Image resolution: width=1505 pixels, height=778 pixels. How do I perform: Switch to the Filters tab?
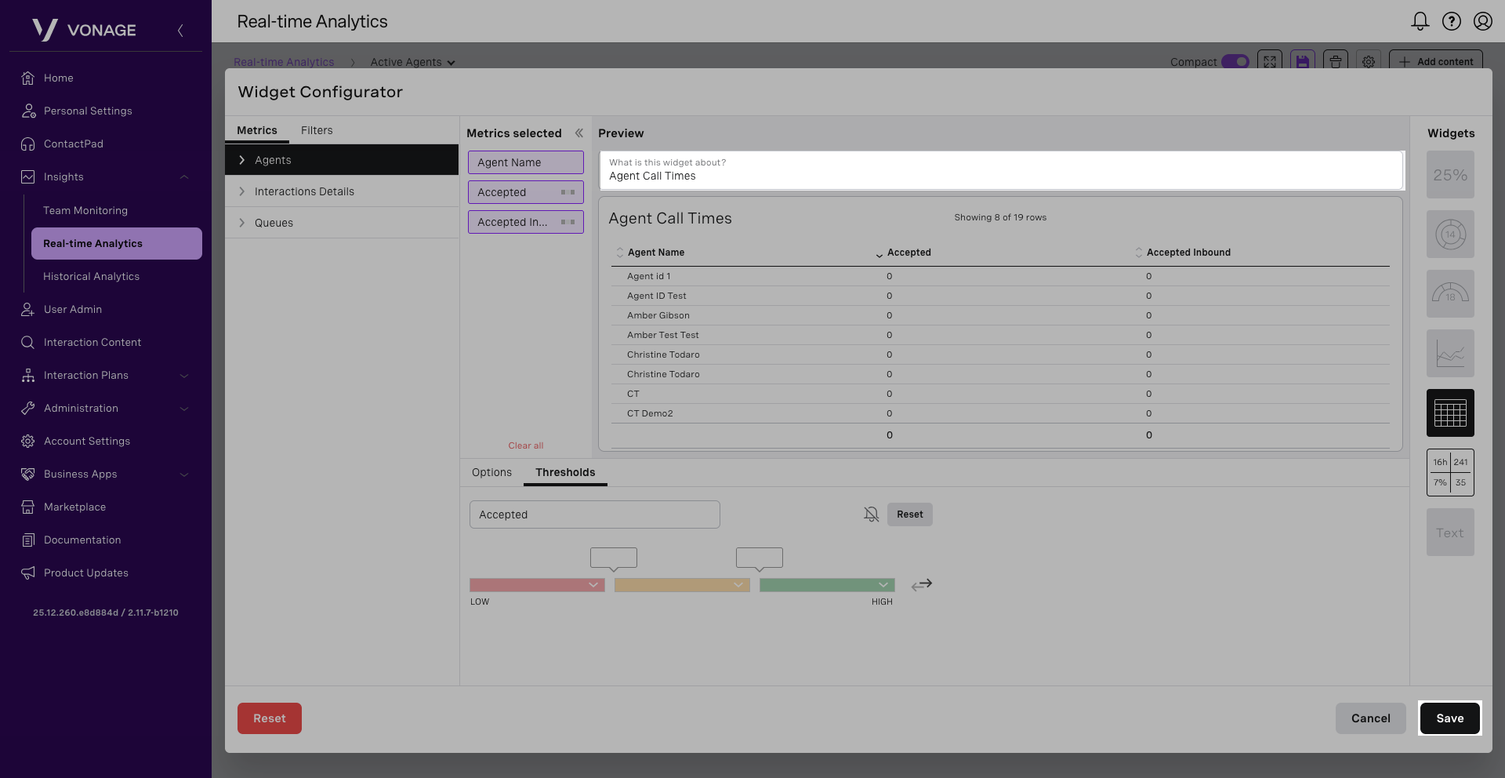(317, 130)
